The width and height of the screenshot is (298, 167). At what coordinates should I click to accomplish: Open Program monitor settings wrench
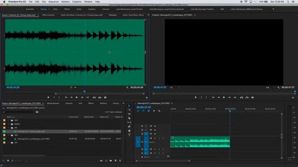click(x=278, y=87)
